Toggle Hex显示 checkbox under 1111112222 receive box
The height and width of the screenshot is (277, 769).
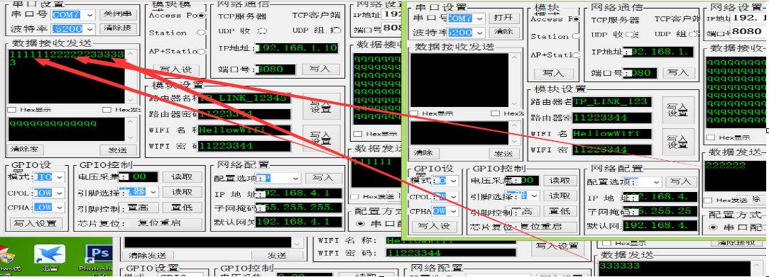click(12, 110)
